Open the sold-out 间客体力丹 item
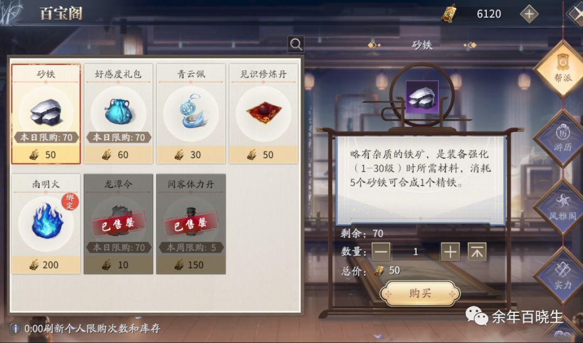 191,224
